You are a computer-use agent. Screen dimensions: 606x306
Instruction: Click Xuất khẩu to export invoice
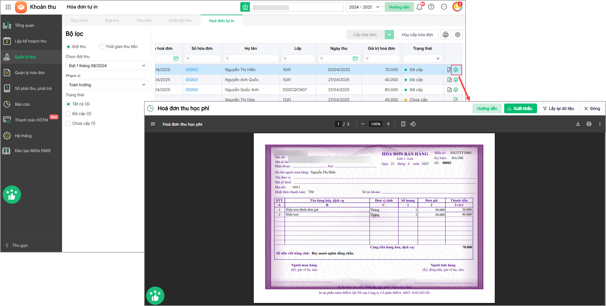pyautogui.click(x=520, y=108)
